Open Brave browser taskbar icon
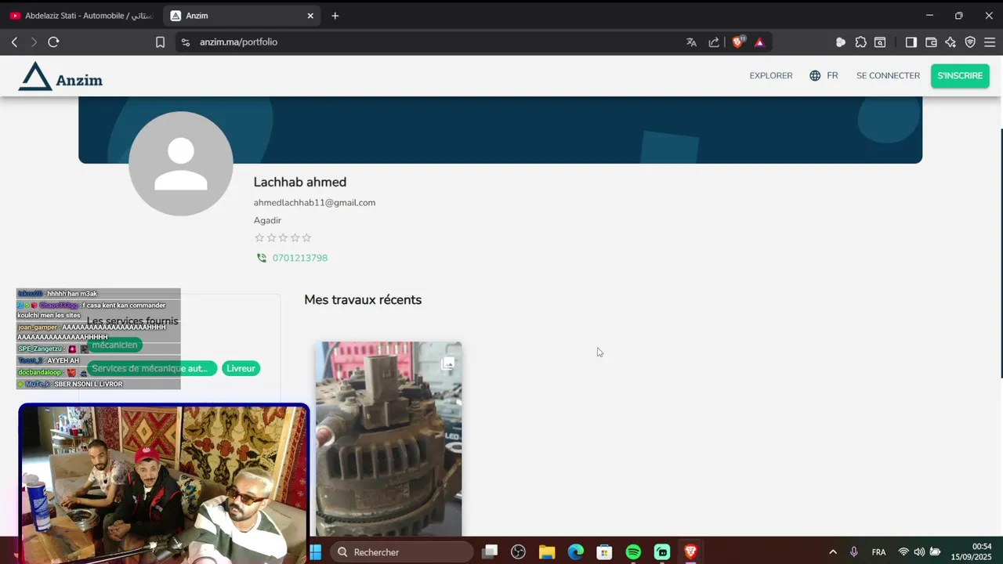 (690, 552)
